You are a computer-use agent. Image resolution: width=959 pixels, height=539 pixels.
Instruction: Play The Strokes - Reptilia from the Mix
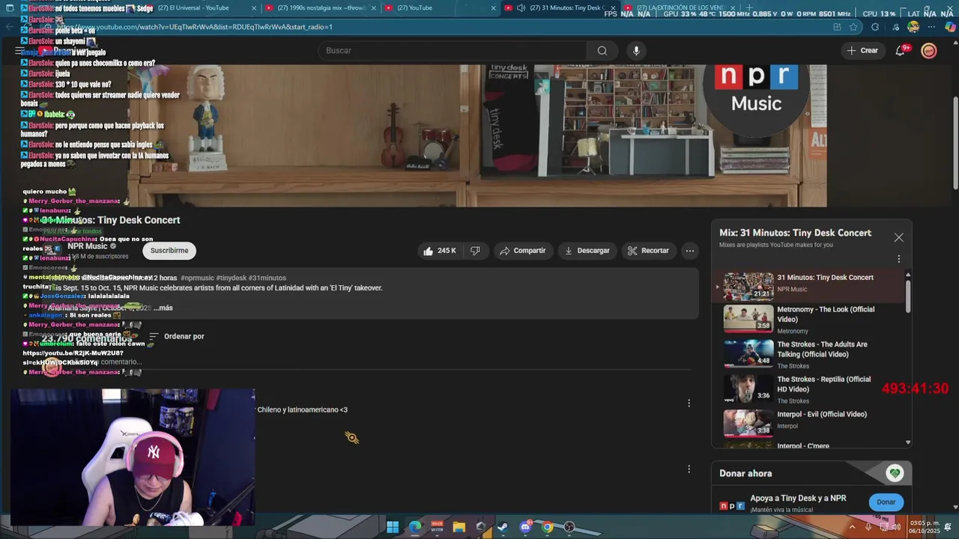click(x=808, y=389)
